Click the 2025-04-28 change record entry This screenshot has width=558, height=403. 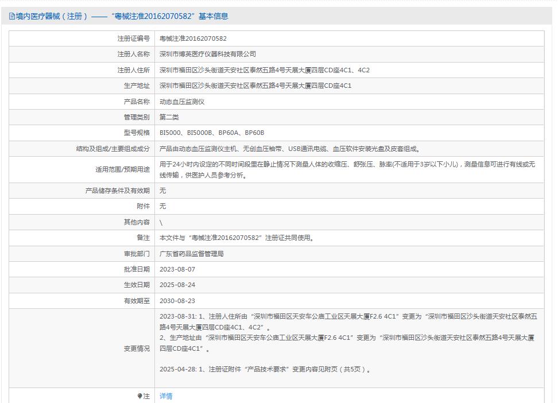click(265, 369)
